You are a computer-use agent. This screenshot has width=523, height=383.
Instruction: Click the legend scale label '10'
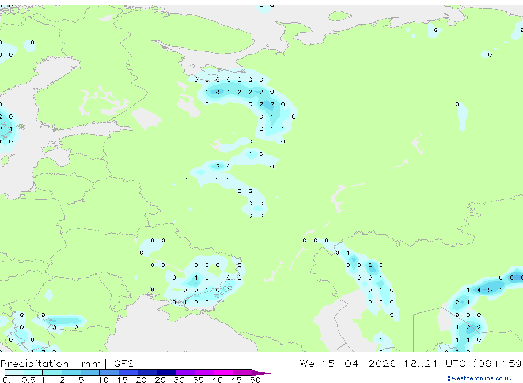pyautogui.click(x=104, y=380)
